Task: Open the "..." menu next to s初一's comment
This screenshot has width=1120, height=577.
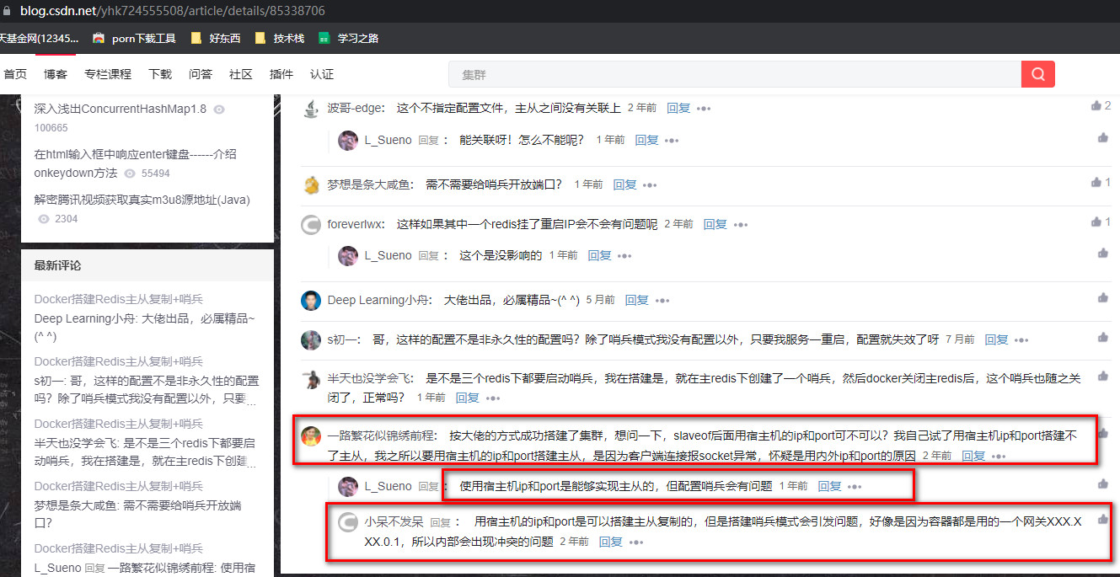Action: click(1021, 339)
